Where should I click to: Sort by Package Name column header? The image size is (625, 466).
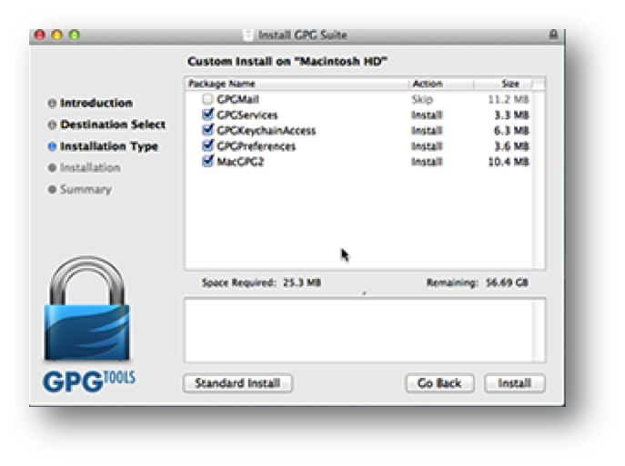297,84
